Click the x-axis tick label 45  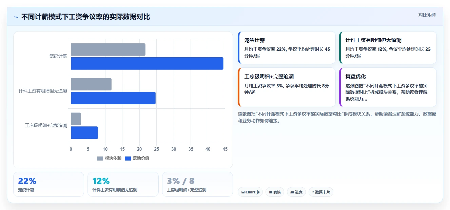(225, 149)
